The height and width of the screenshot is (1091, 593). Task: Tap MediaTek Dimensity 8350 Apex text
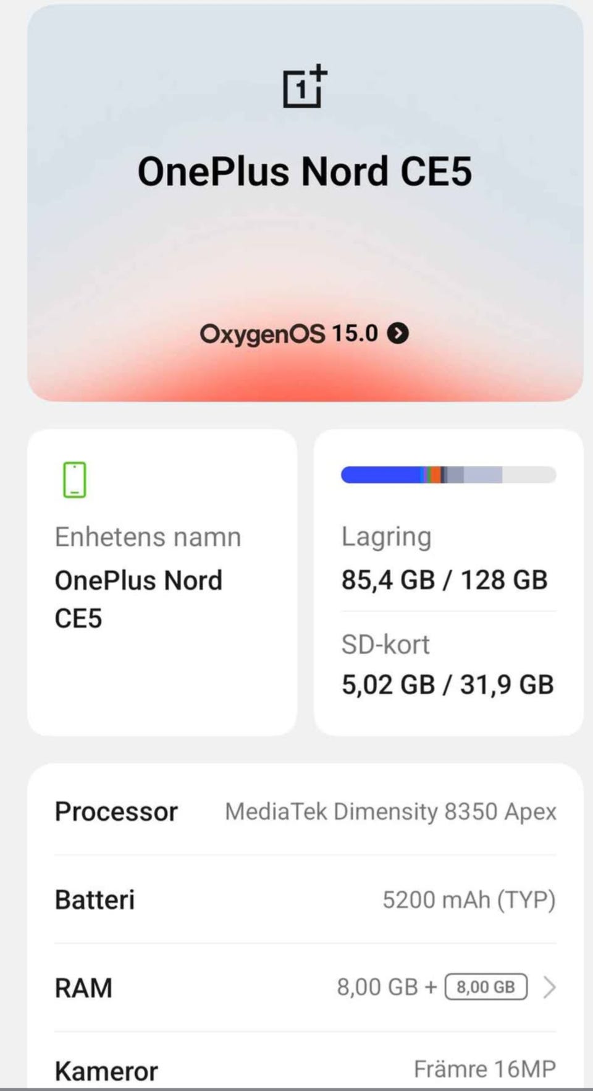click(x=390, y=812)
